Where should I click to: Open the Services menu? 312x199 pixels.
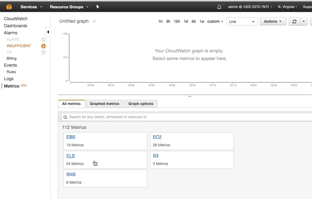tap(31, 7)
